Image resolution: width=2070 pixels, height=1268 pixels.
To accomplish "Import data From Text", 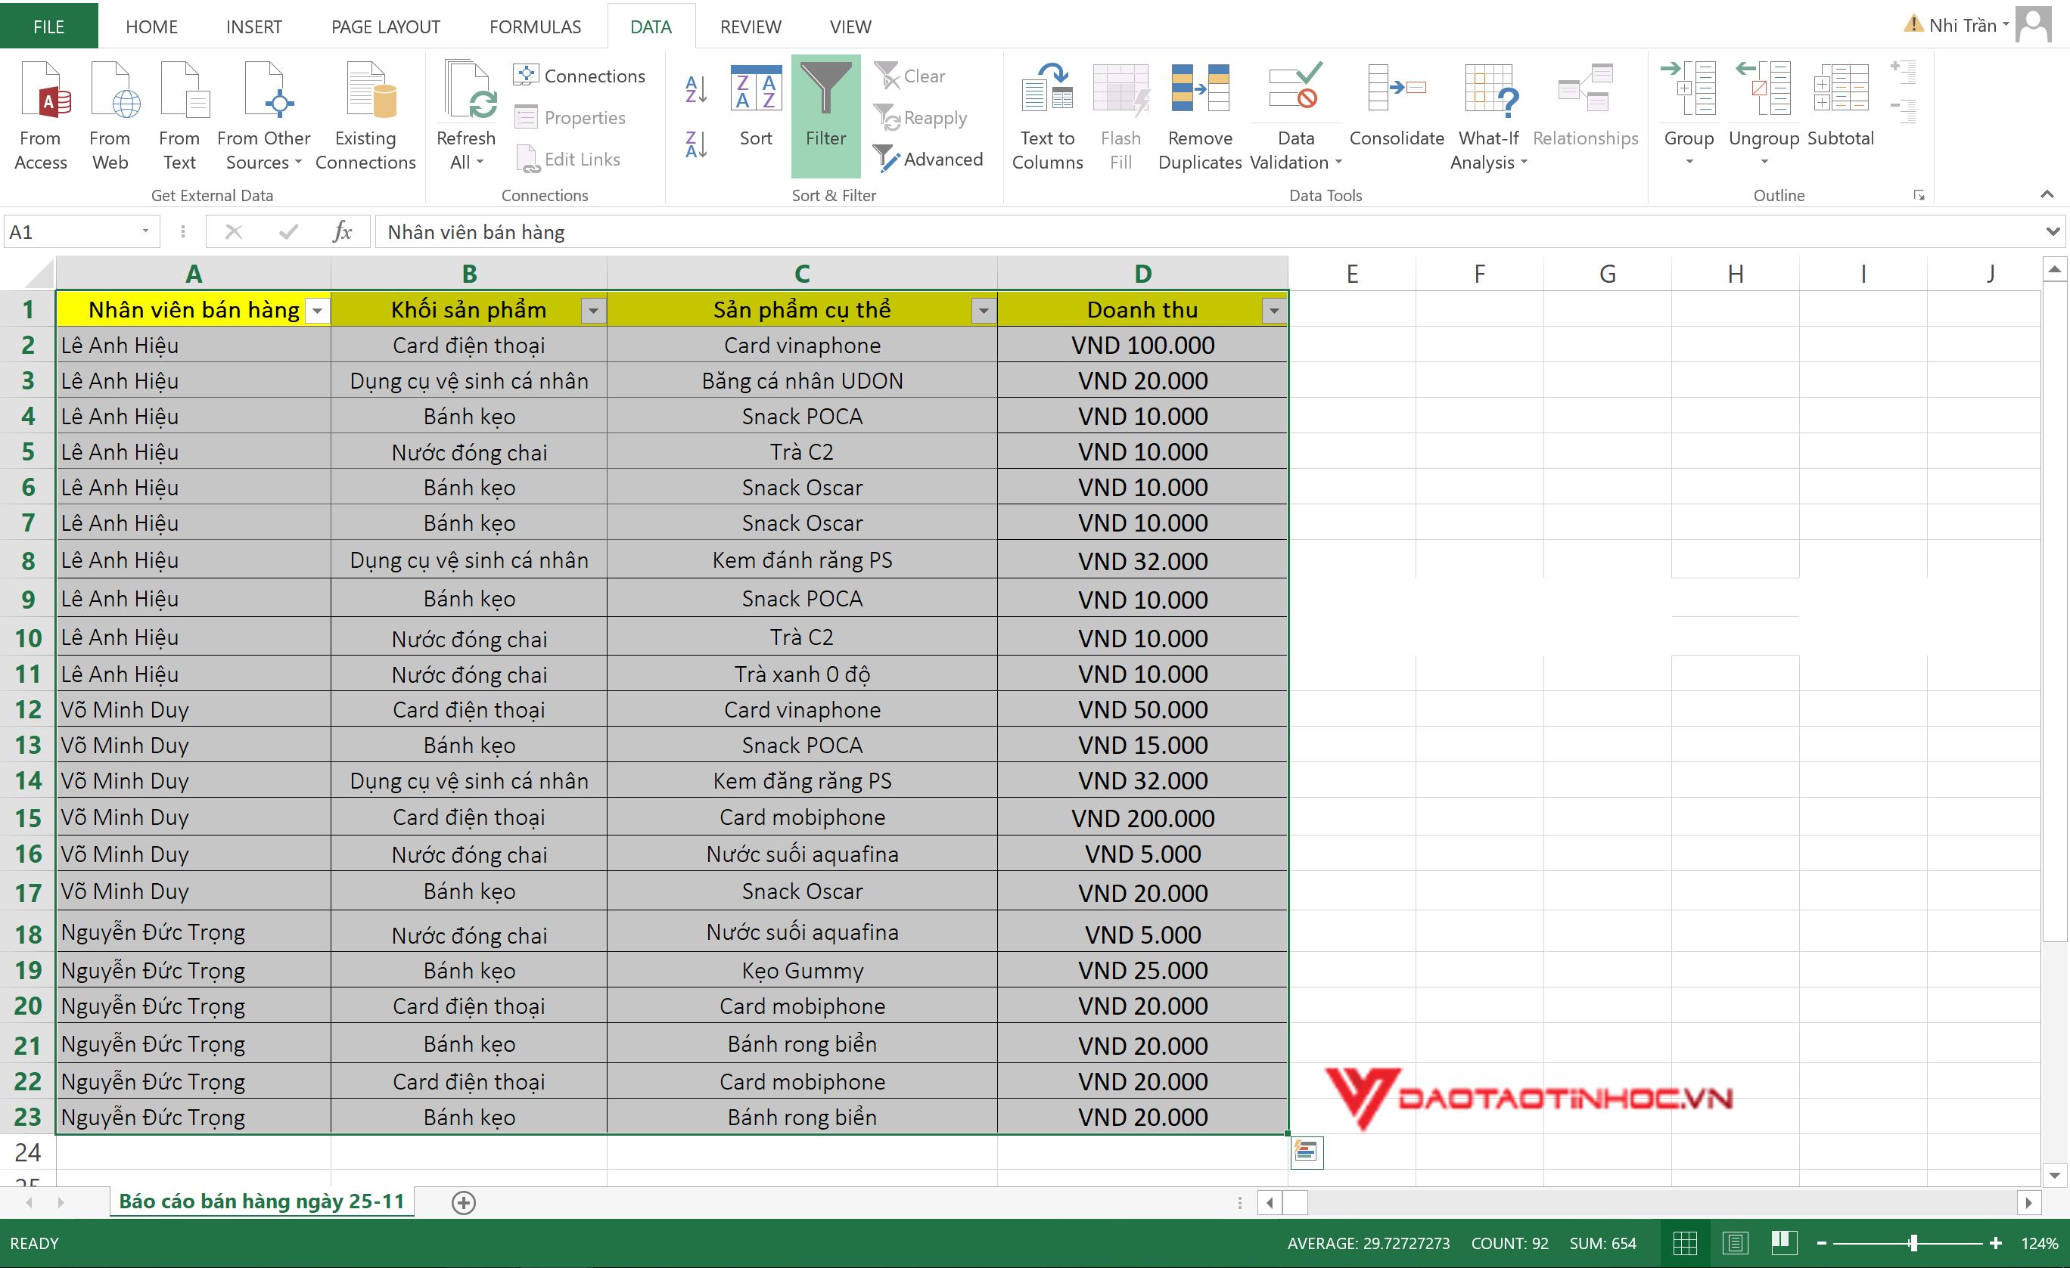I will tap(179, 116).
